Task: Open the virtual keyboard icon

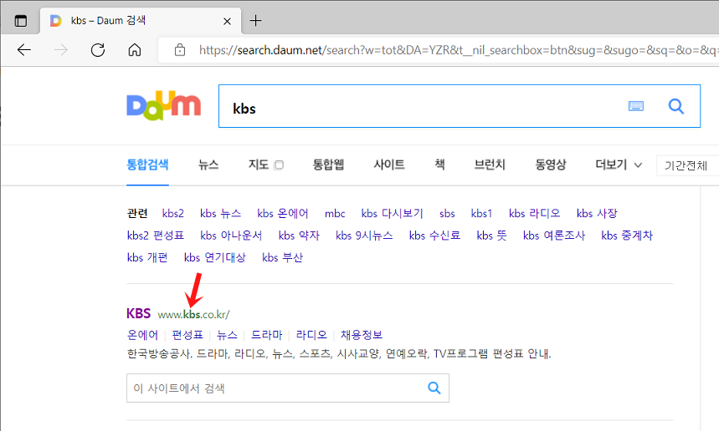Action: click(635, 106)
